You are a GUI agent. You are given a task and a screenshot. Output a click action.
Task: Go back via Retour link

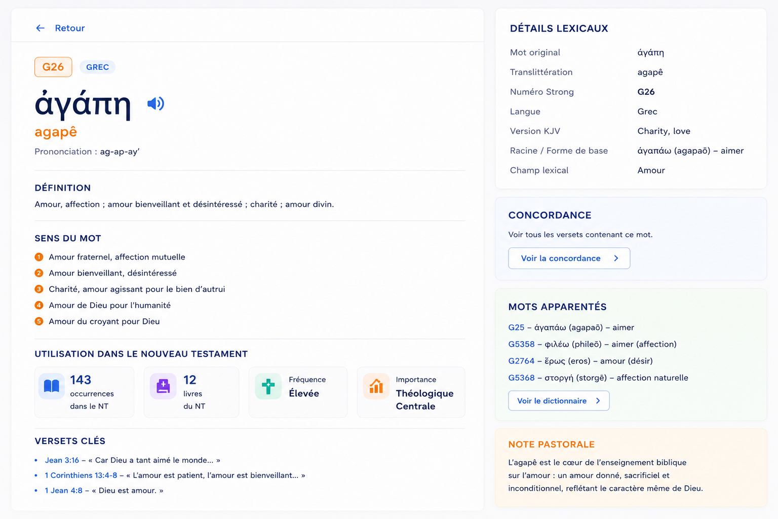point(70,28)
